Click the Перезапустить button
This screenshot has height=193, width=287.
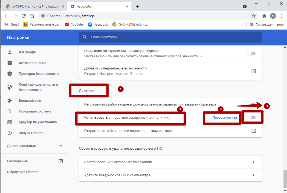coord(225,118)
